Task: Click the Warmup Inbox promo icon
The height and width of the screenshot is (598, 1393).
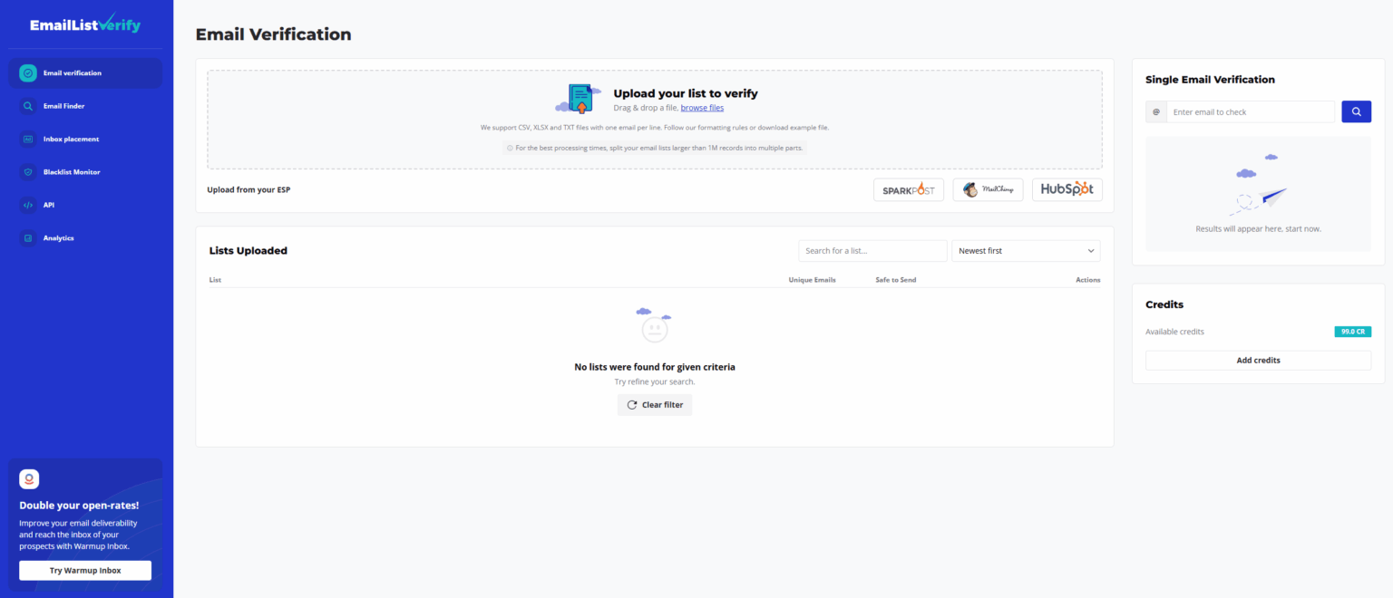Action: coord(29,478)
